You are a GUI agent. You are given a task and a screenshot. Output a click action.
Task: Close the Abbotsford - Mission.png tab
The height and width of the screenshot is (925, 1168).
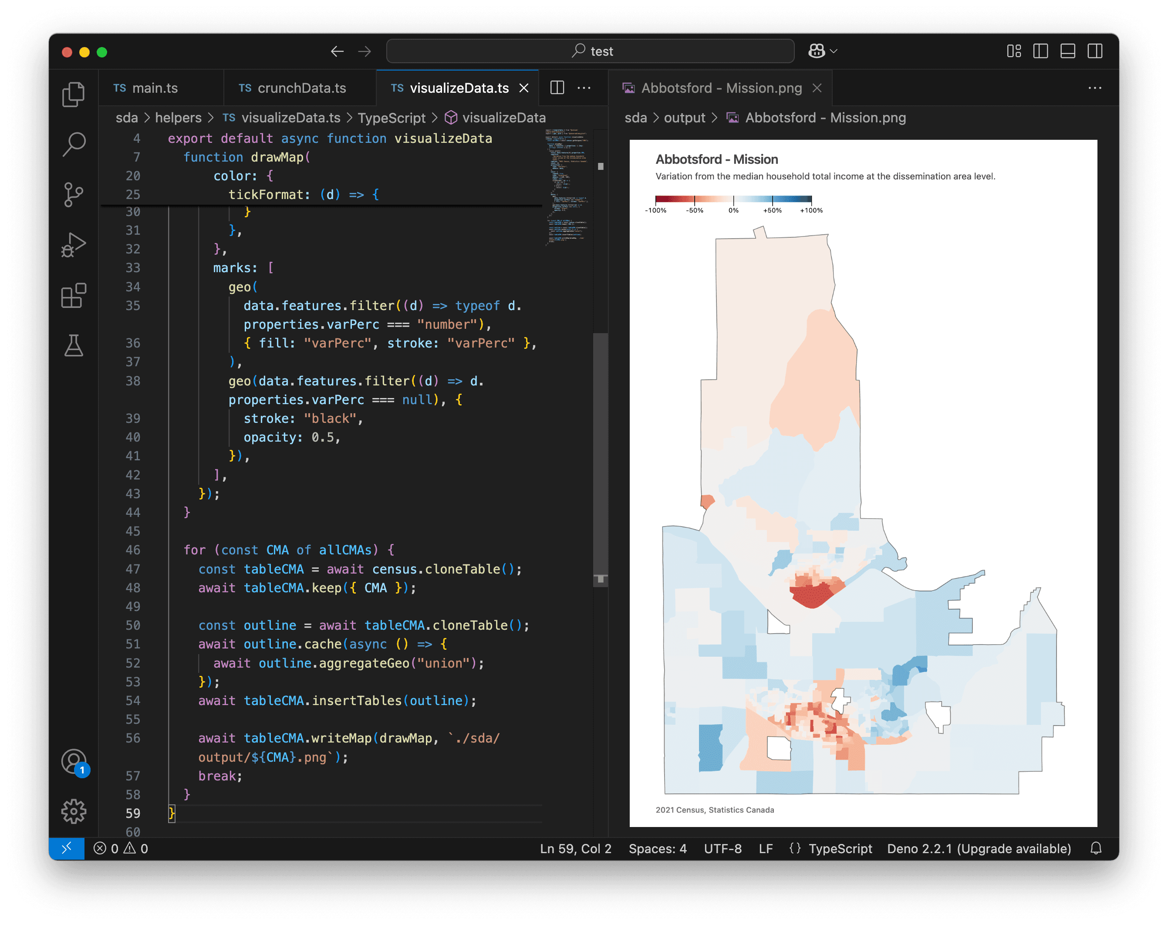(817, 88)
